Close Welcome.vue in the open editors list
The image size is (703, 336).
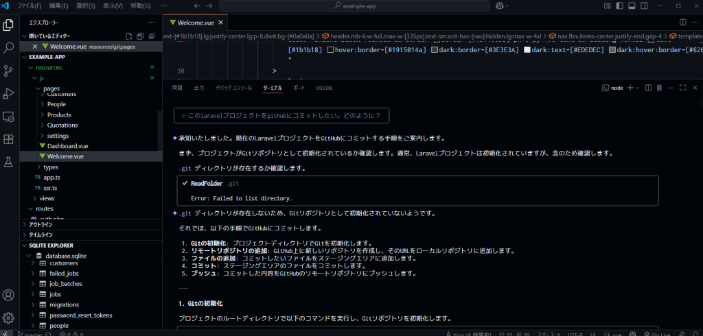click(x=35, y=47)
